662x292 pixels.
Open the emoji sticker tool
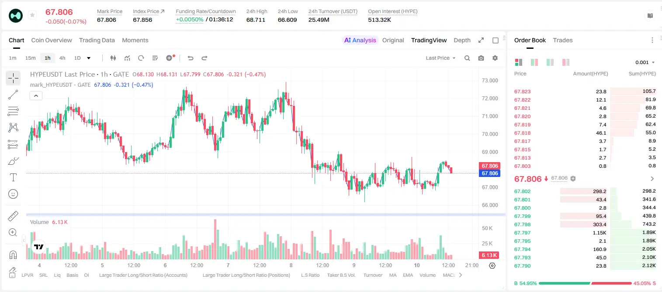coord(13,194)
